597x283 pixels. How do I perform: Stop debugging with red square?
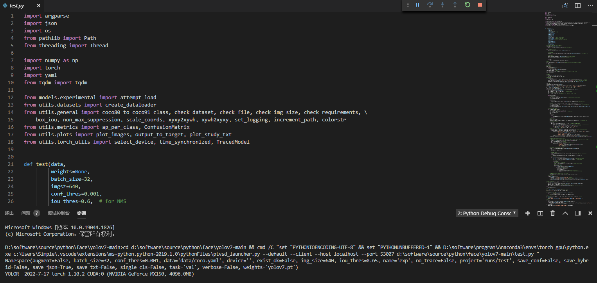[x=480, y=5]
